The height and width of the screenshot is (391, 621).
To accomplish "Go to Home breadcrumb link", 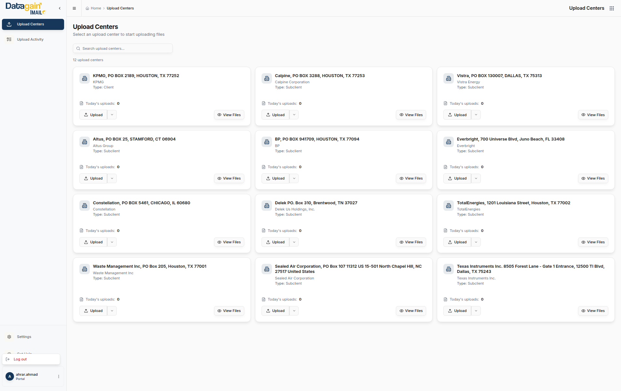I will (96, 8).
